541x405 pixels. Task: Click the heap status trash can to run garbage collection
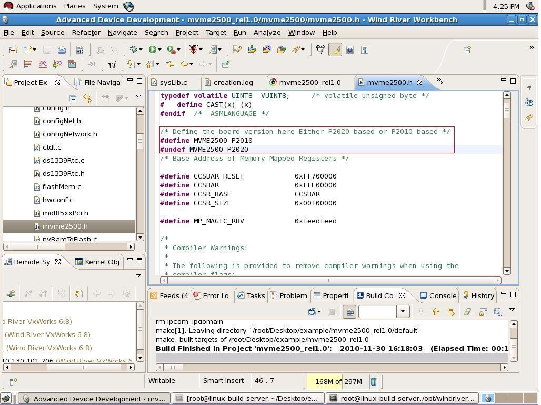pos(374,381)
